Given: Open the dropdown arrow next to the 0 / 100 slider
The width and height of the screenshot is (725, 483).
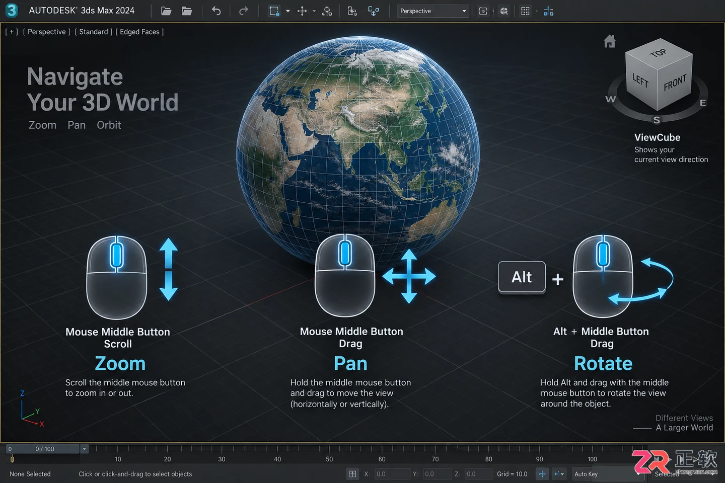Looking at the screenshot, I should tap(85, 449).
